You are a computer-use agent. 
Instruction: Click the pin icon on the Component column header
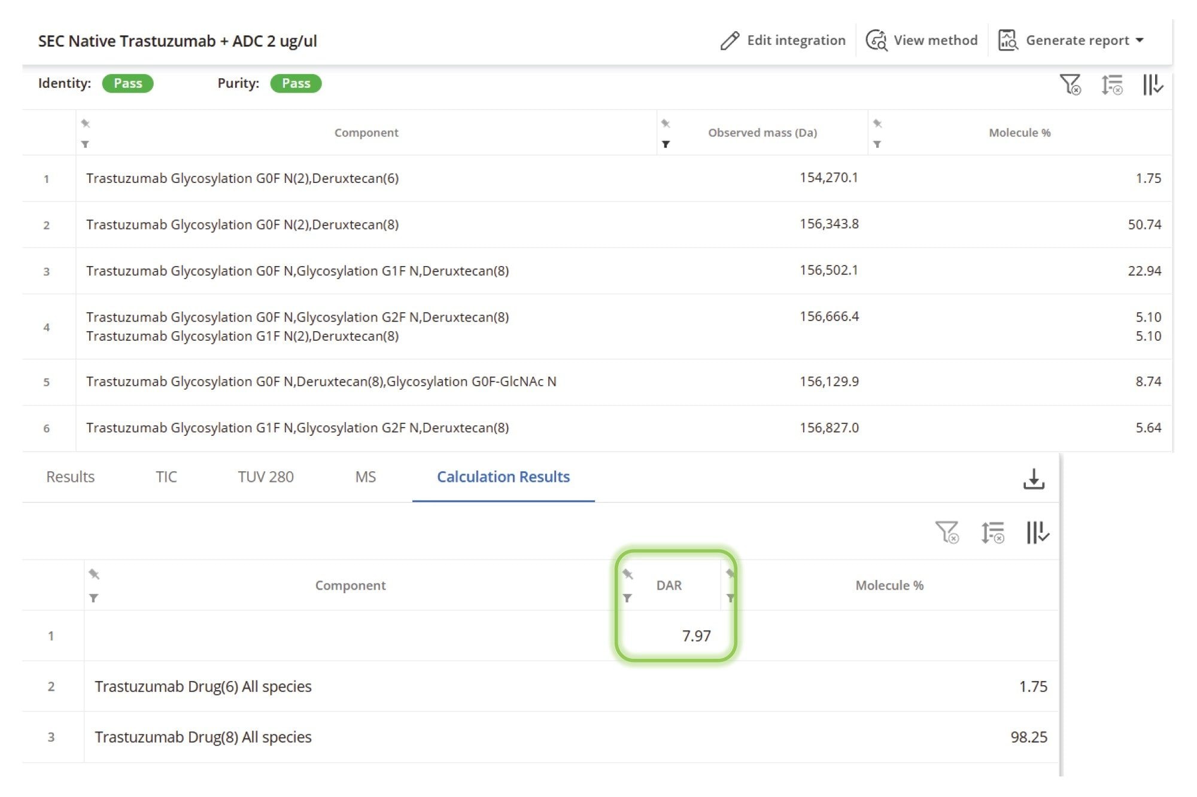[x=86, y=123]
